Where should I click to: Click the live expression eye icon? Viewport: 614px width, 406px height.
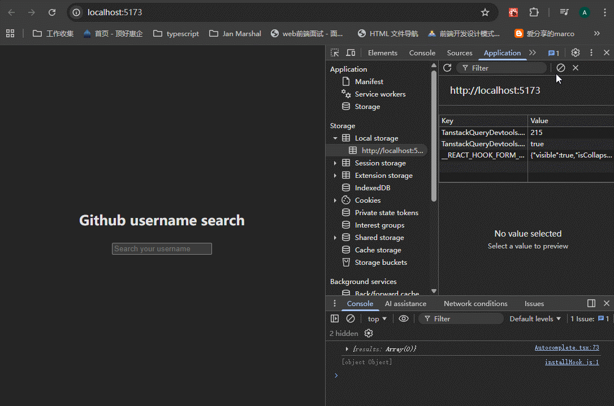403,318
